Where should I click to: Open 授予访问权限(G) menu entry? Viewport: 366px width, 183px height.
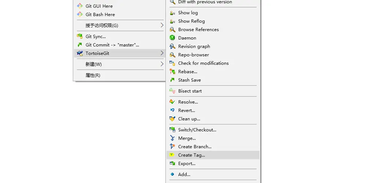[119, 26]
